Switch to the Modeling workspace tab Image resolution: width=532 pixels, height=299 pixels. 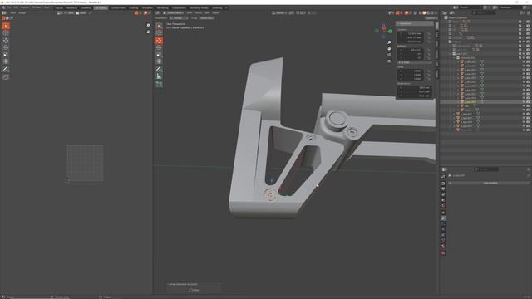71,7
